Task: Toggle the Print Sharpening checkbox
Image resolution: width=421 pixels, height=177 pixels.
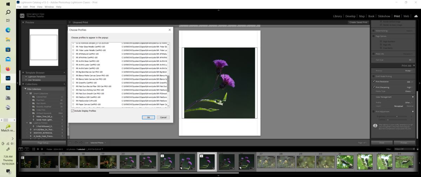Action: [374, 87]
